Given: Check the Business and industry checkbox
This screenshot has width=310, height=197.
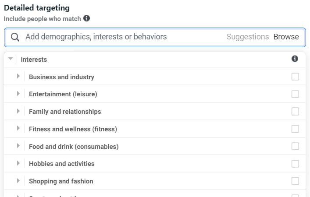Looking at the screenshot, I should pyautogui.click(x=295, y=77).
